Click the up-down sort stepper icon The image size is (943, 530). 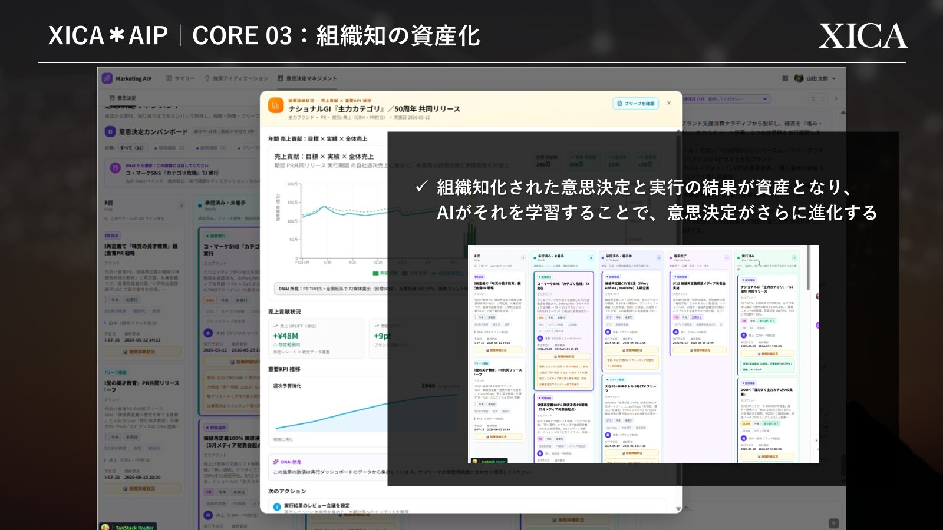tap(814, 99)
